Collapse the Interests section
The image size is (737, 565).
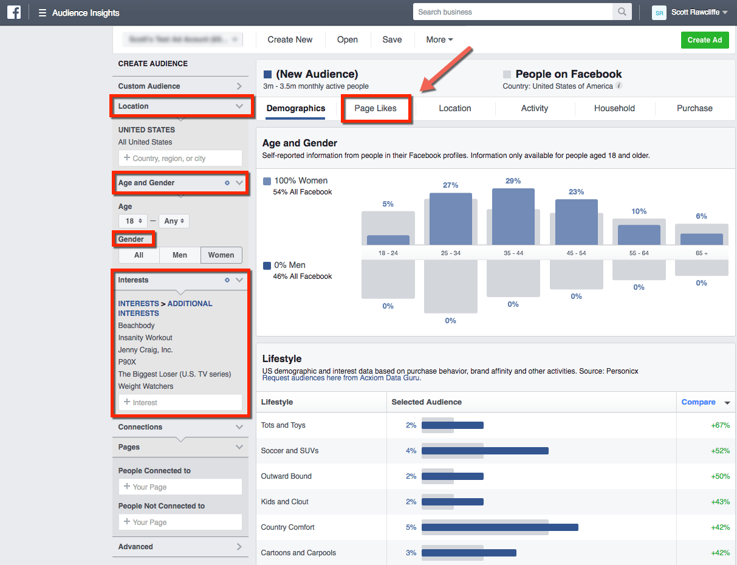tap(239, 280)
